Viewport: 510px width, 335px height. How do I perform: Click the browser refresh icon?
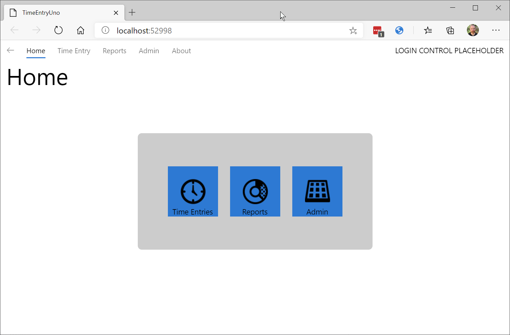tap(59, 30)
